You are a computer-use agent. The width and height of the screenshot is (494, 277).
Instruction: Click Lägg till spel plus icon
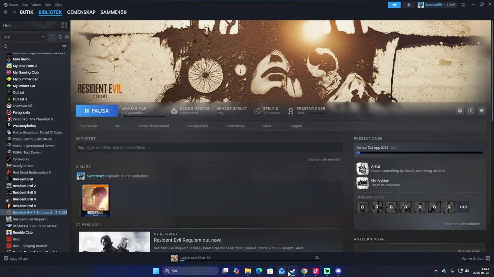point(6,259)
